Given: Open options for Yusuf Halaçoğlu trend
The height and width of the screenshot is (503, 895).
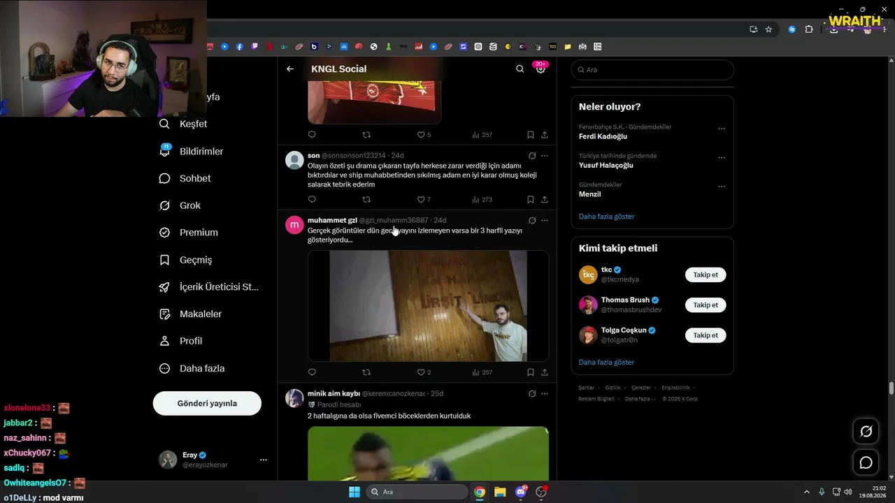Looking at the screenshot, I should [722, 157].
